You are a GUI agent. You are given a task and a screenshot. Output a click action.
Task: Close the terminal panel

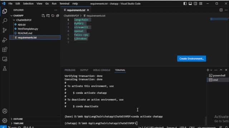pos(226,70)
